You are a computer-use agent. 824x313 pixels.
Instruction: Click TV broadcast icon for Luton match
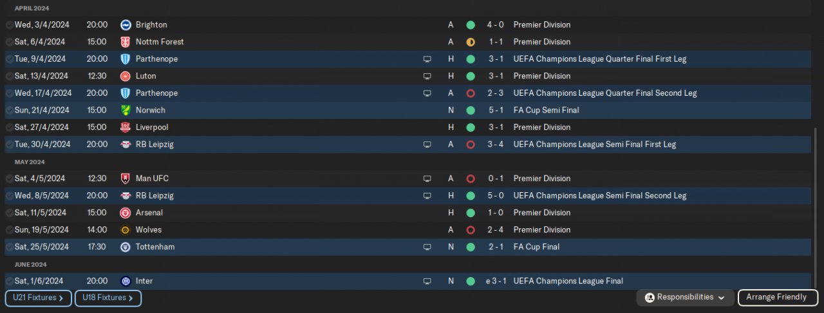click(427, 76)
